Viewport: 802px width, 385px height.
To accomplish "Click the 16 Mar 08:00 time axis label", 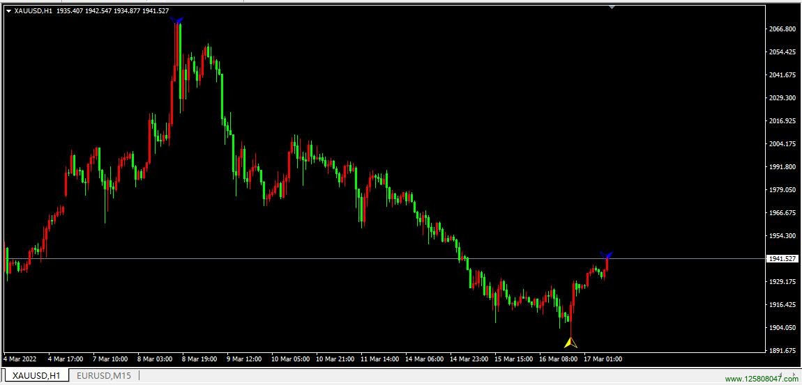I will (559, 359).
